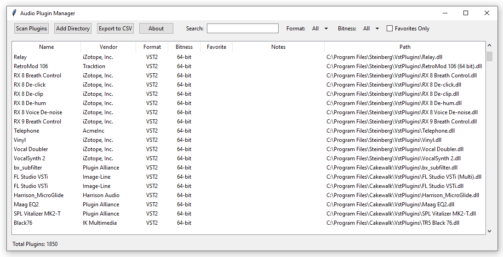Click the feather app icon in title bar
503x257 pixels.
[14, 13]
